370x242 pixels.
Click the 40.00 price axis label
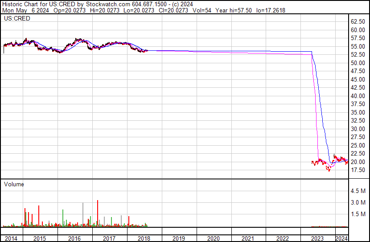point(358,96)
